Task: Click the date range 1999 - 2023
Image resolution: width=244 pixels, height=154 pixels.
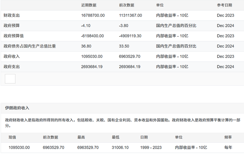Action: point(151,147)
